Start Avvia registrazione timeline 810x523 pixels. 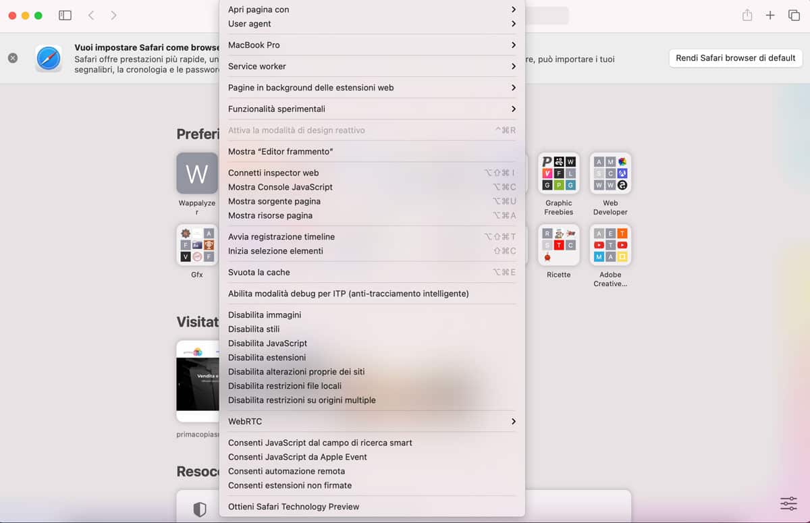(x=372, y=237)
